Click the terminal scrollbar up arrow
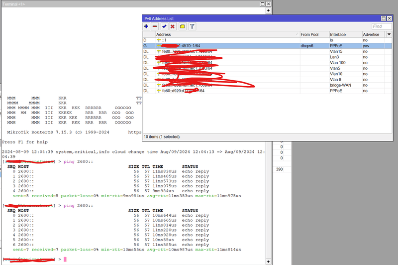 269,11
